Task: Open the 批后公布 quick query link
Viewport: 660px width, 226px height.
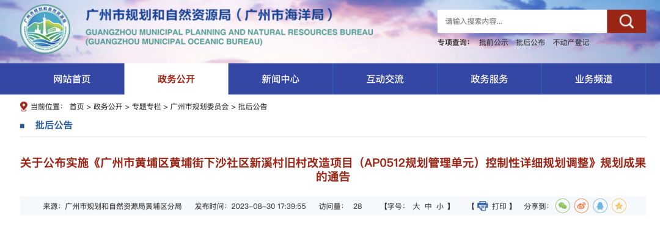Action: 530,43
